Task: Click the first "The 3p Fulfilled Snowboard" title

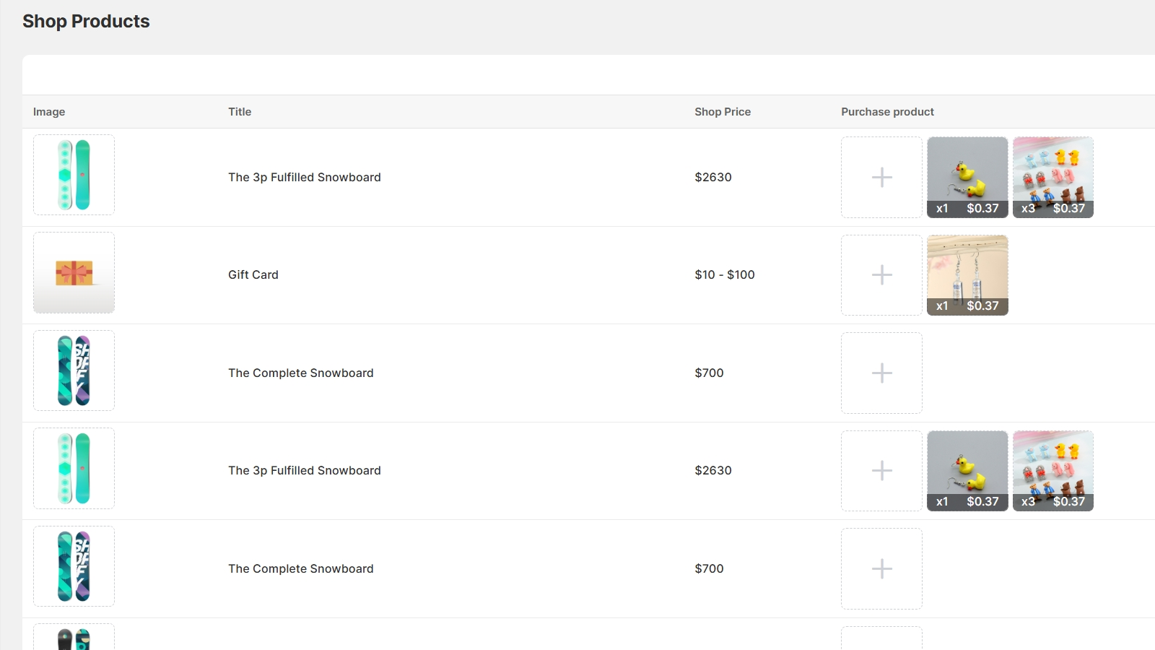Action: (x=305, y=177)
